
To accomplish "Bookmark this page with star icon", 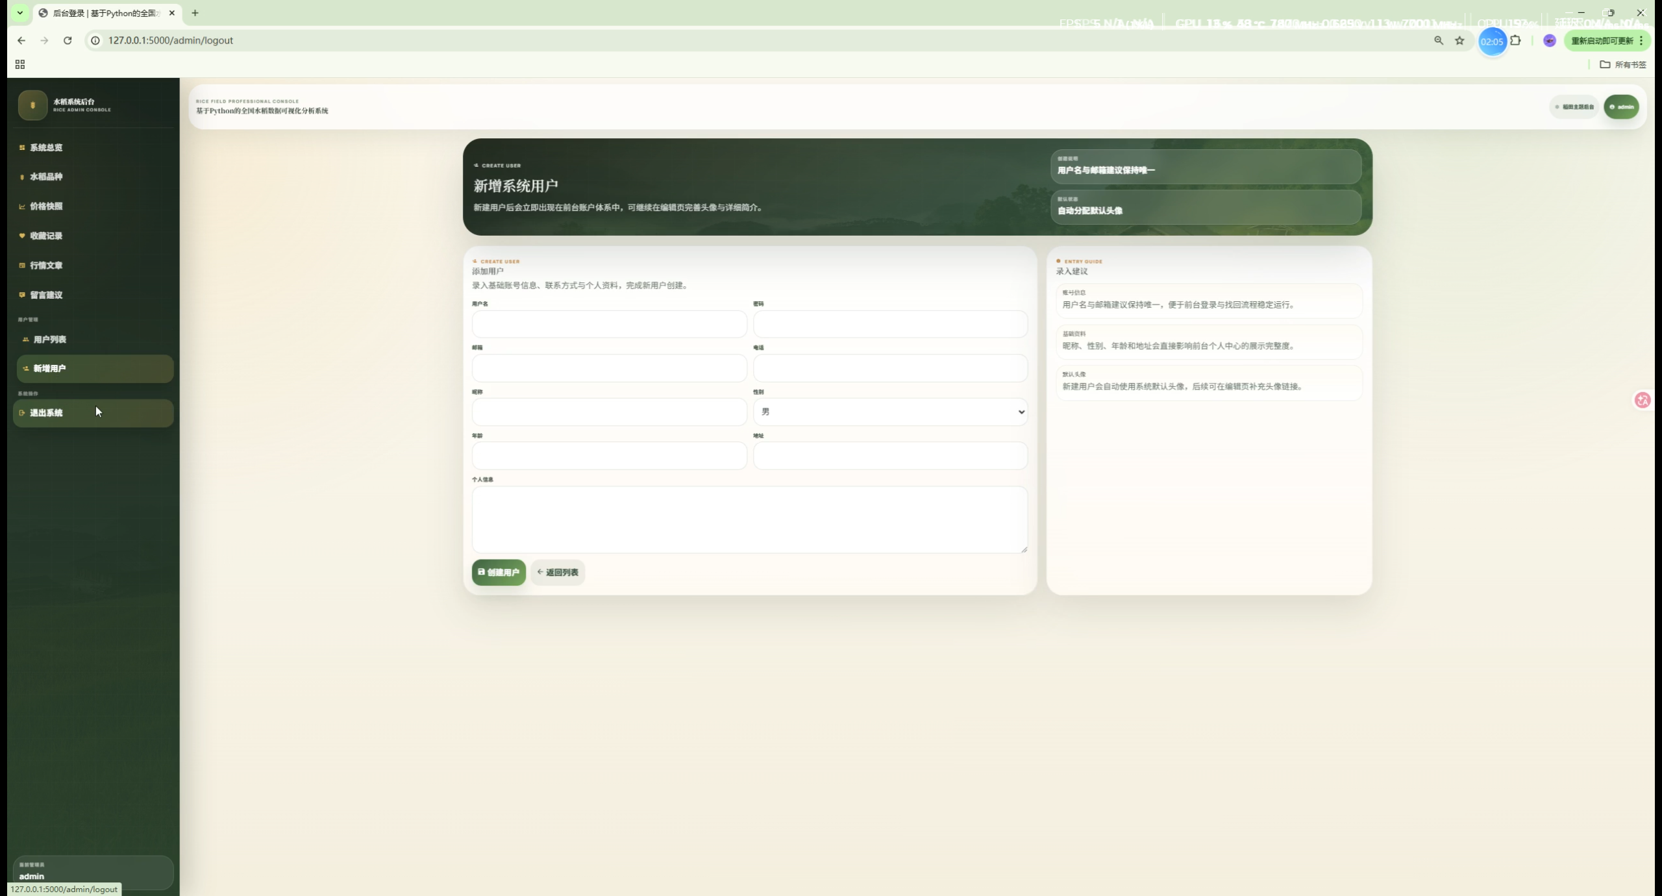I will pyautogui.click(x=1459, y=40).
